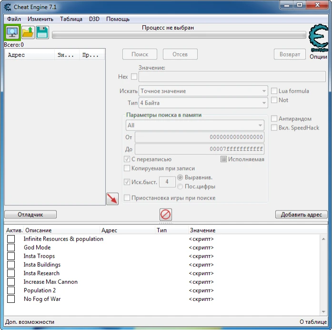332x330 pixels.
Task: Click the От start address field
Action: coord(200,137)
